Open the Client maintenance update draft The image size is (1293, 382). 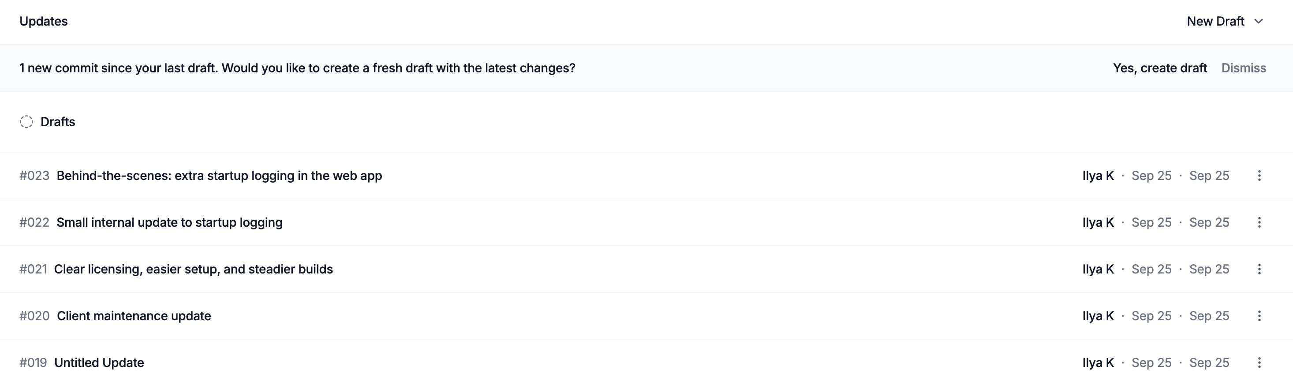[134, 316]
